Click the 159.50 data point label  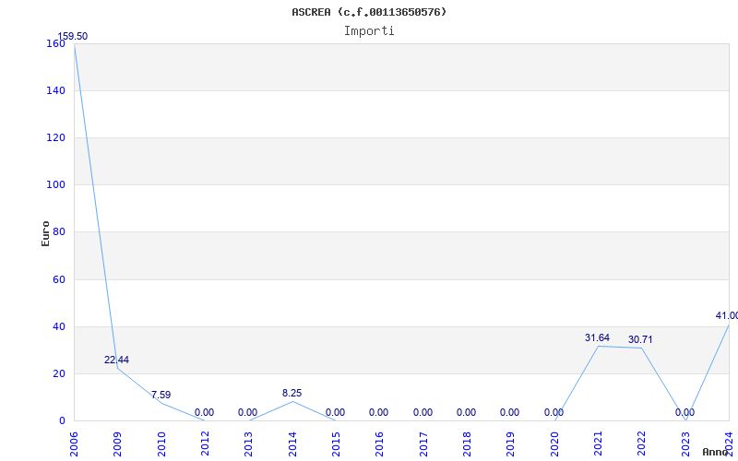(73, 36)
